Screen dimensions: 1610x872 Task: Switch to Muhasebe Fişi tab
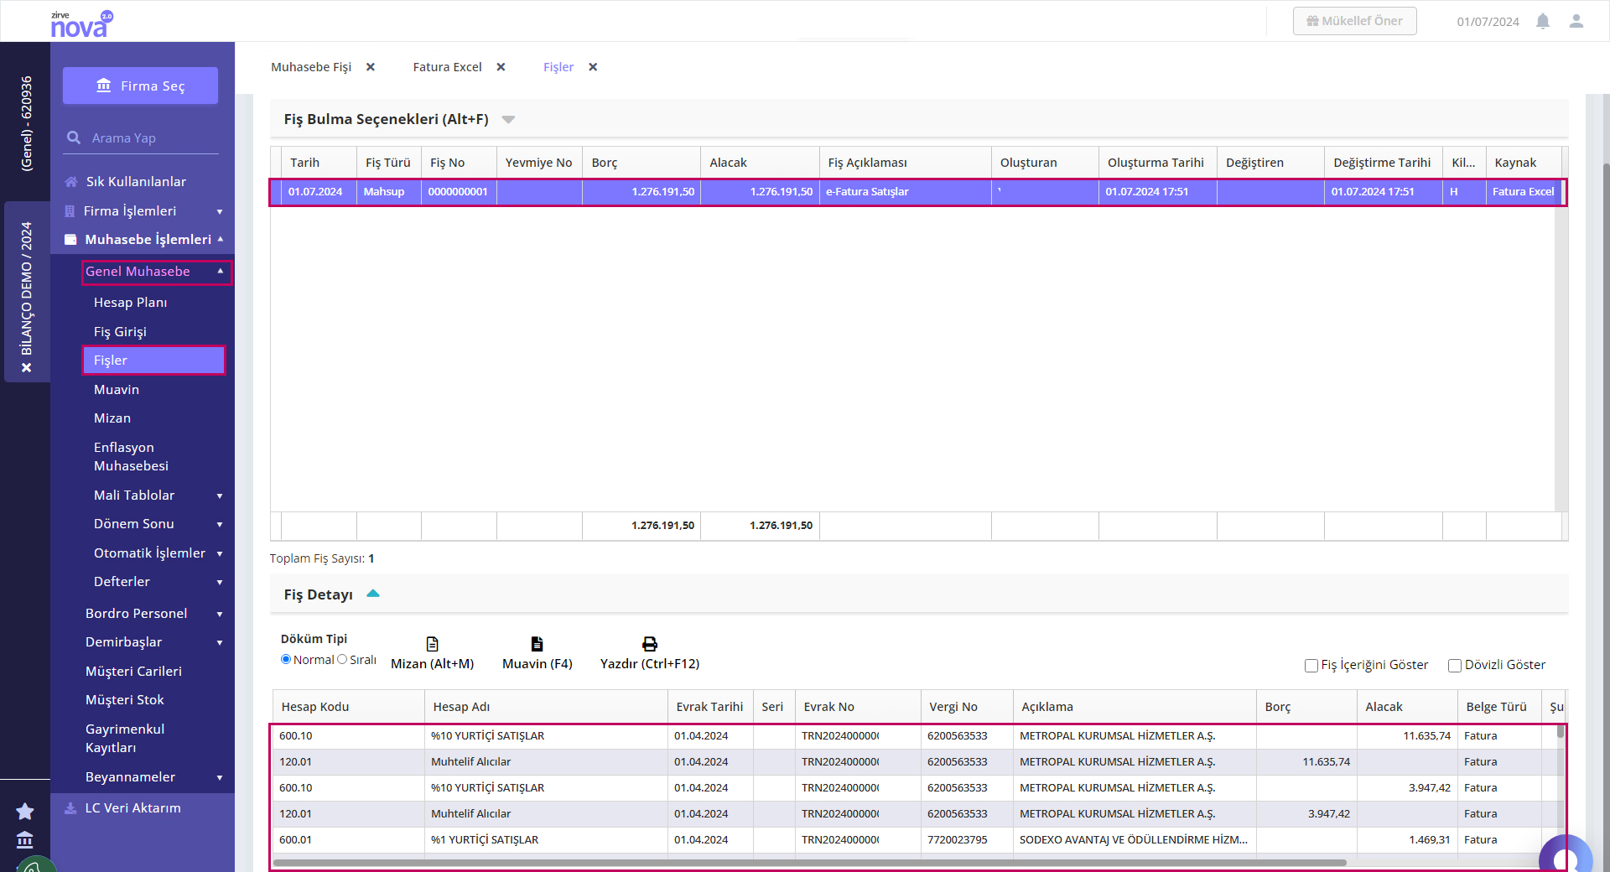coord(311,67)
